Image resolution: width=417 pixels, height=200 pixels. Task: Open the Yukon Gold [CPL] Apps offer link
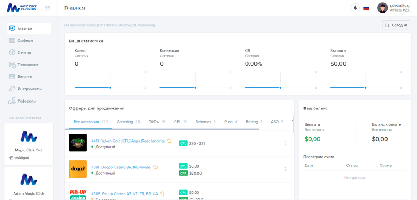coord(128,141)
